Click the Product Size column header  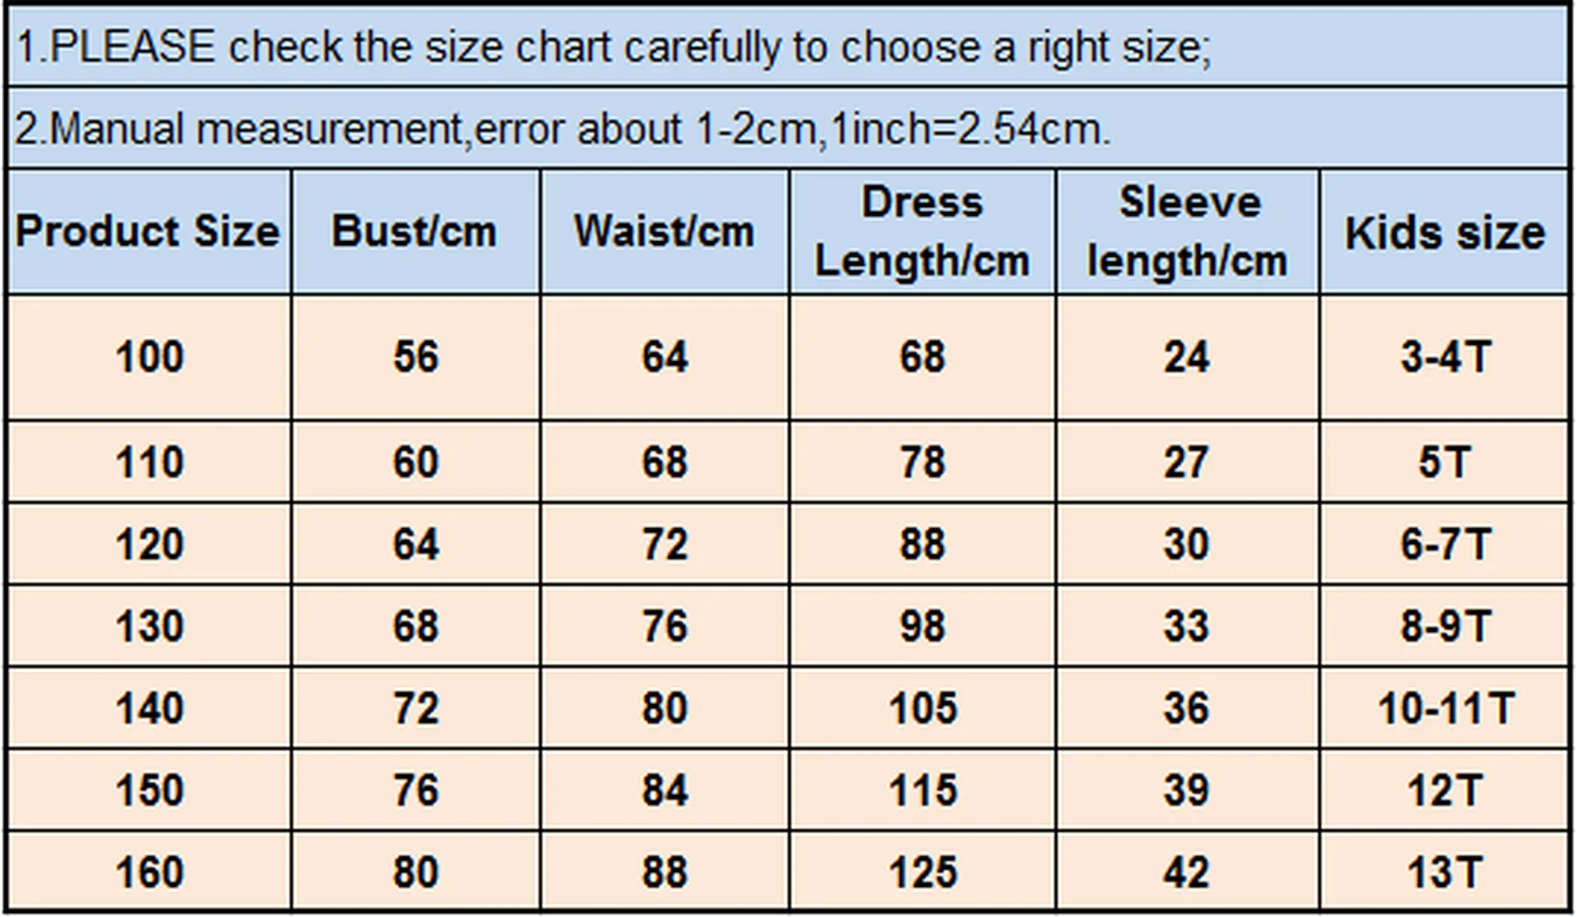point(149,231)
